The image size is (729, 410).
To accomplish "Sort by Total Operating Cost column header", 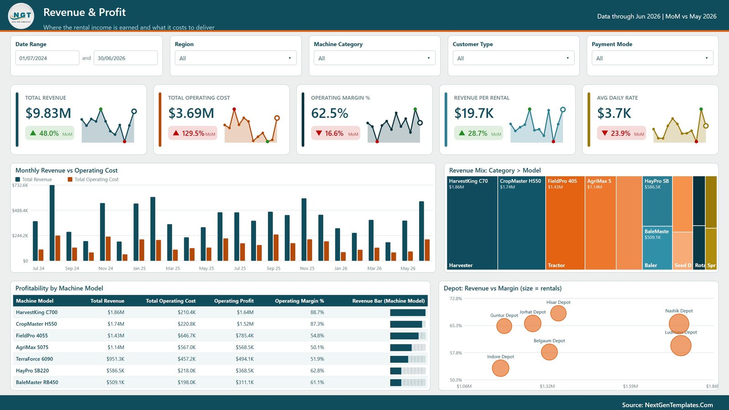I will (171, 301).
